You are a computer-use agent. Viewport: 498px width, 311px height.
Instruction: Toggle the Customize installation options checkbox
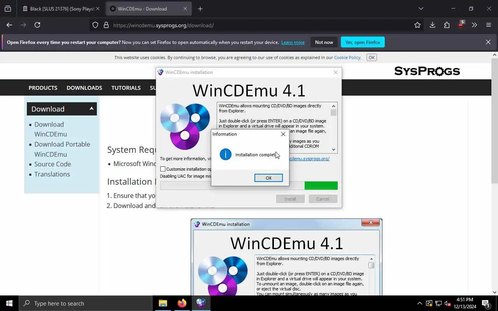(x=163, y=169)
